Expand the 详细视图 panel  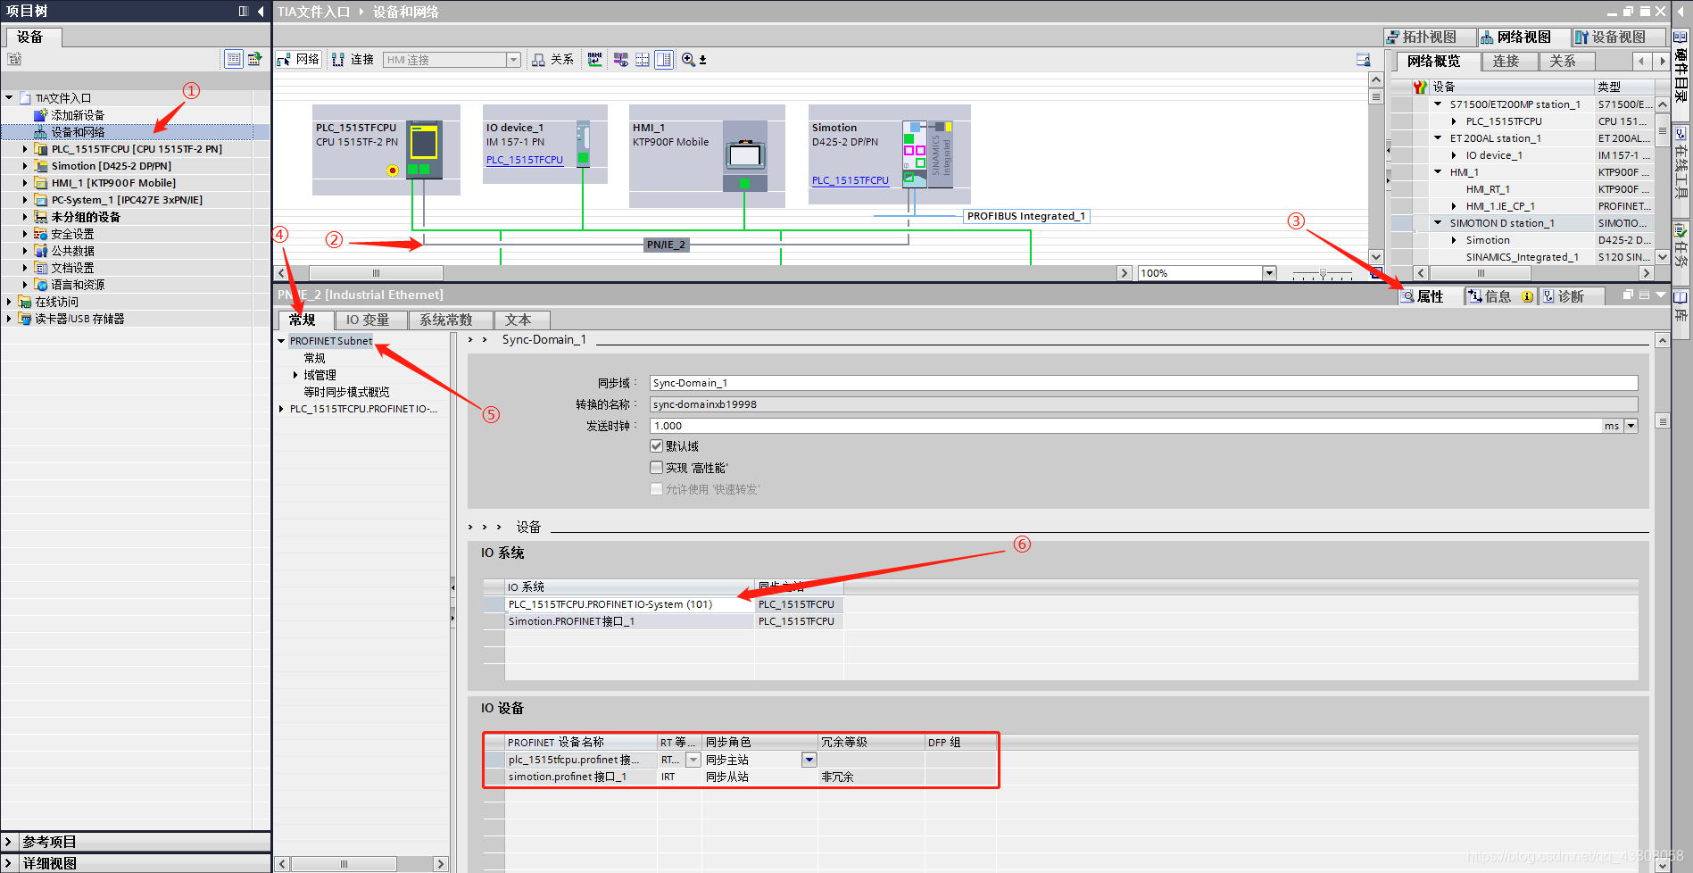point(8,863)
